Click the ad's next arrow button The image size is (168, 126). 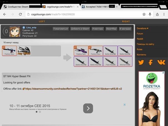pyautogui.click(x=88, y=108)
